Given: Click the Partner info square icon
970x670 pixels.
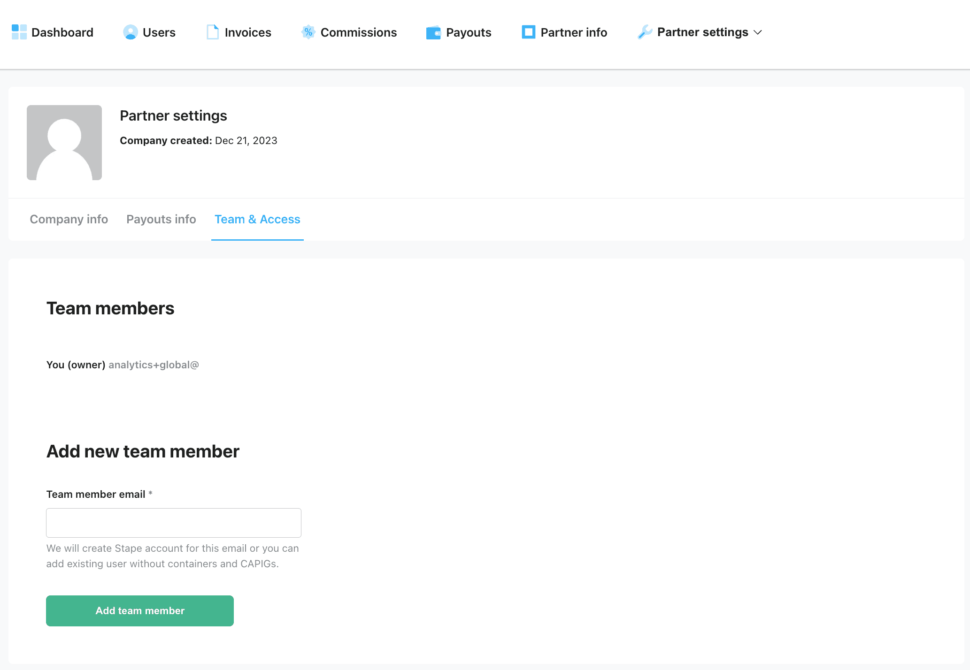Looking at the screenshot, I should click(529, 32).
